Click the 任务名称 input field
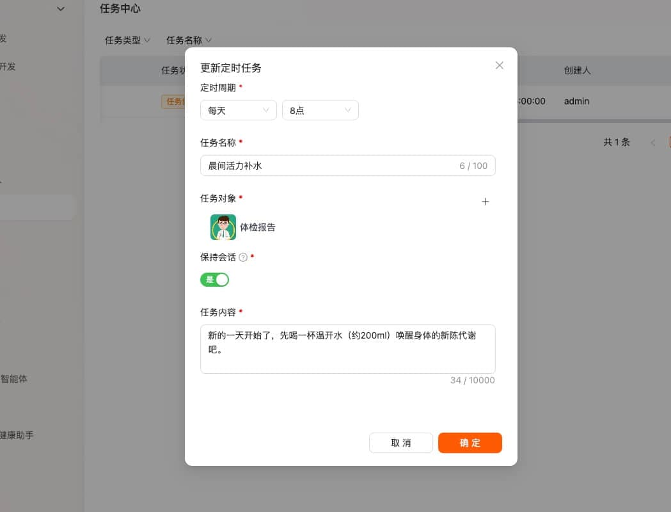 click(347, 166)
